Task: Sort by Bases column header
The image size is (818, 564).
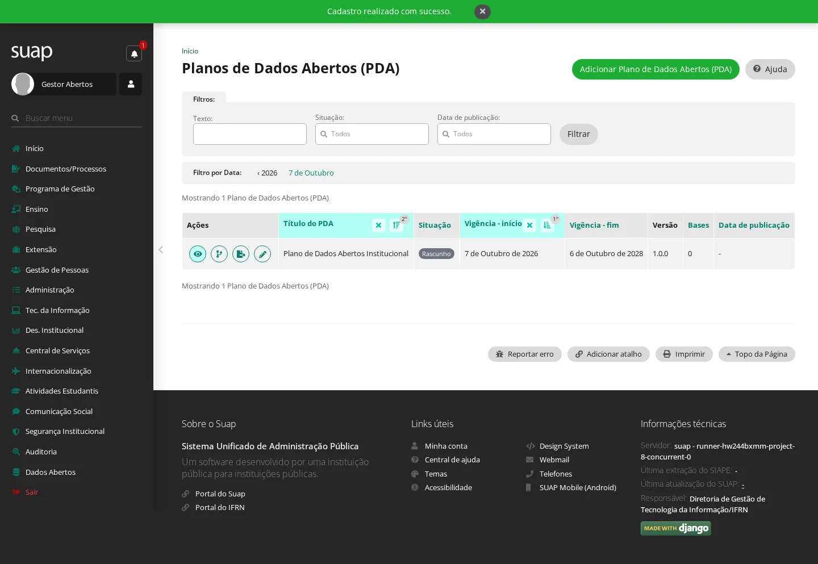Action: pyautogui.click(x=698, y=225)
